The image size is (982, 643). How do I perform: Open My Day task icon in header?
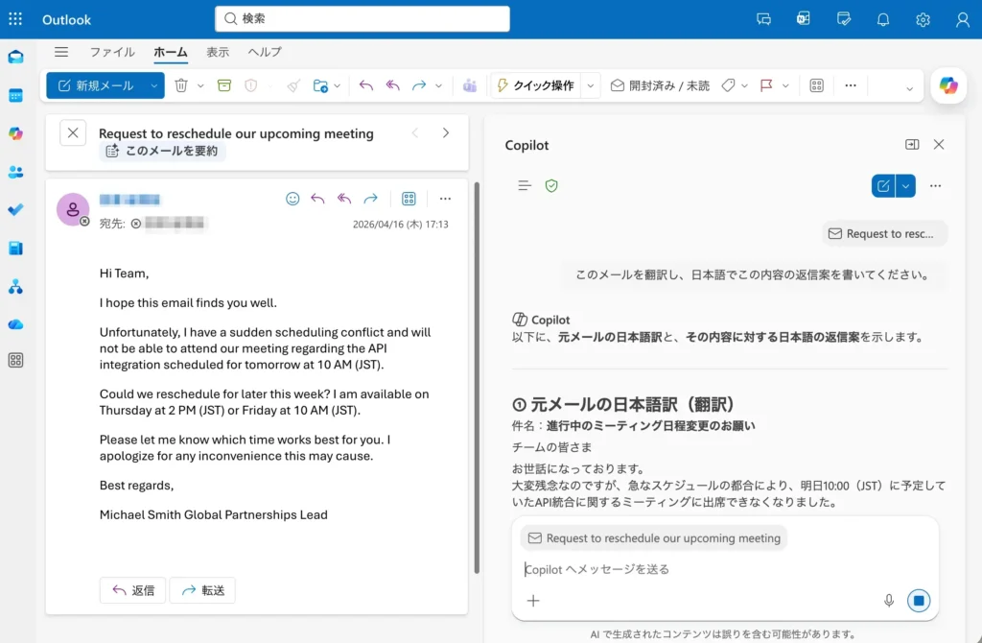pos(844,19)
